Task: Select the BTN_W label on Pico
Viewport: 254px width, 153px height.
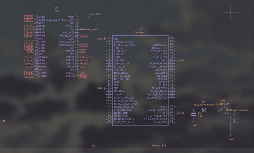Action: pos(29,36)
